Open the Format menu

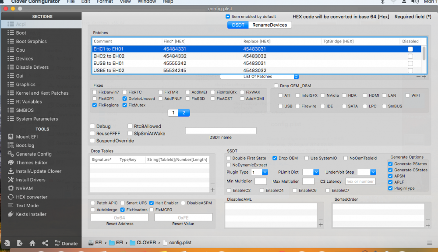pos(105,2)
